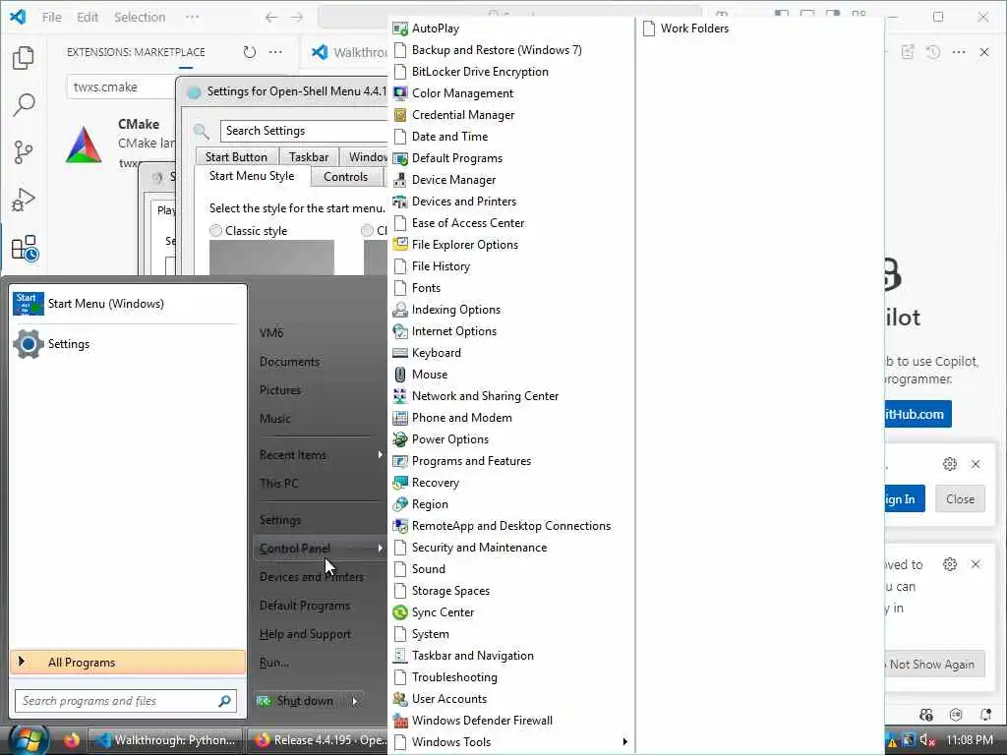The image size is (1007, 755).
Task: Open Programs and Features
Action: click(x=471, y=461)
